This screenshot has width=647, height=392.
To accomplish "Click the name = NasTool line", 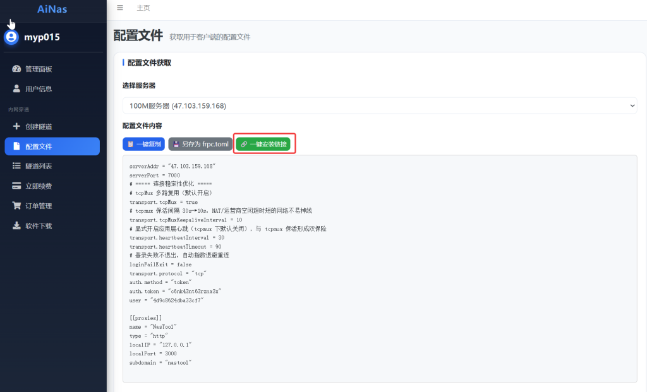I will pos(153,327).
